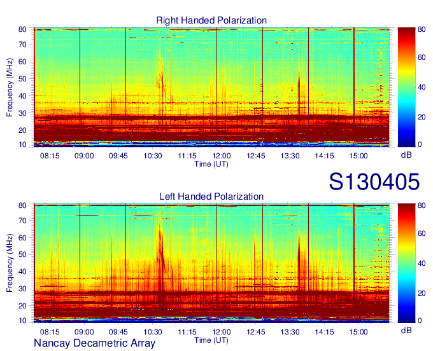
Task: Click the Right Handed plot's dB color bar
Action: (x=406, y=87)
